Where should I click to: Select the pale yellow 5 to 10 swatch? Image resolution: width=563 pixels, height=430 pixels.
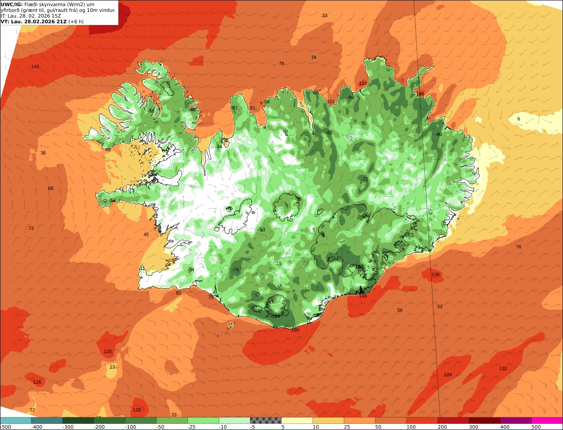(x=297, y=420)
